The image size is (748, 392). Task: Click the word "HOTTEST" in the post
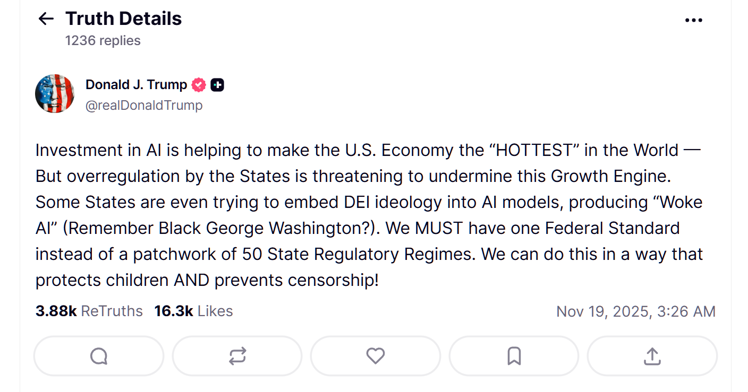[537, 150]
